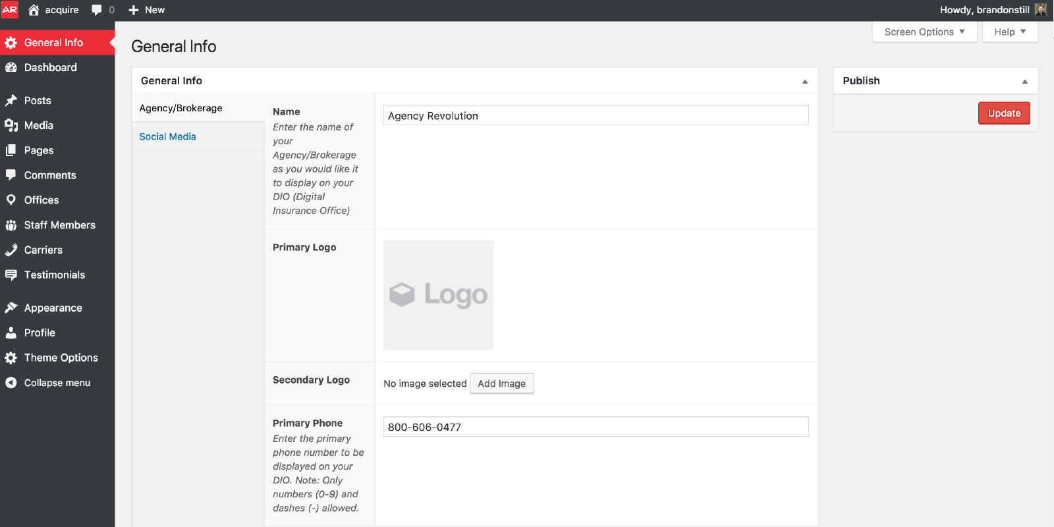This screenshot has width=1054, height=527.
Task: Open the acquire site home icon
Action: click(x=34, y=10)
